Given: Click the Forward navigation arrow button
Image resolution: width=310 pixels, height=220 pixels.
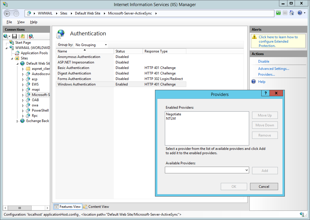Looking at the screenshot, I should point(16,14).
